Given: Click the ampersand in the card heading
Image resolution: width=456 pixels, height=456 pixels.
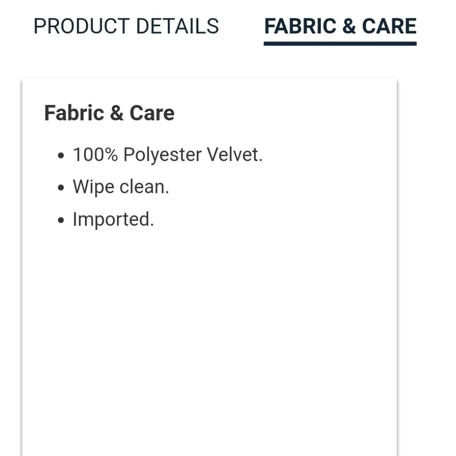Looking at the screenshot, I should point(117,113).
